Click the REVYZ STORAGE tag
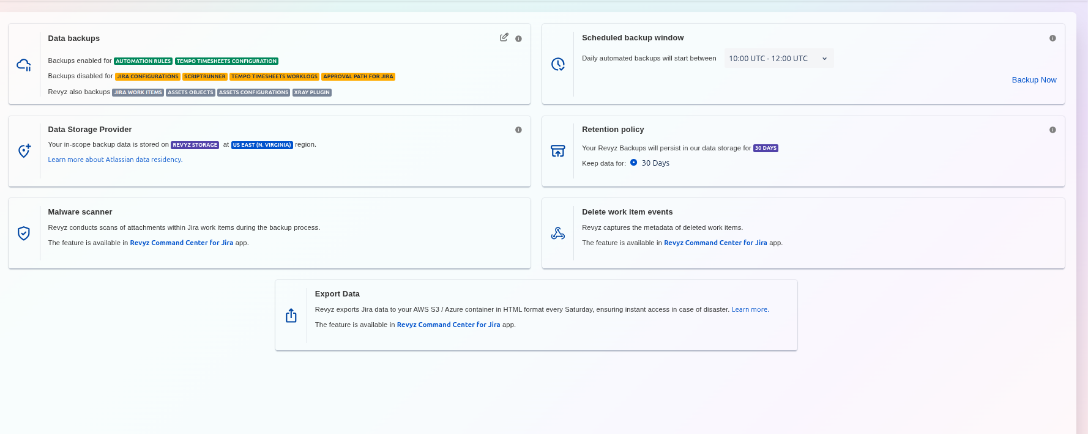Screen dimensions: 1088x434 pyautogui.click(x=195, y=145)
